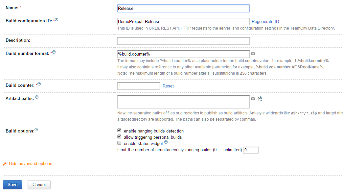Uncheck enable hanging builds detection
Image resolution: width=343 pixels, height=192 pixels.
pyautogui.click(x=119, y=131)
